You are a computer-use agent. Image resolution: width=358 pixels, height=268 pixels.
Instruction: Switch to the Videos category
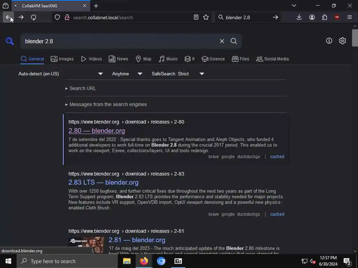click(x=91, y=59)
